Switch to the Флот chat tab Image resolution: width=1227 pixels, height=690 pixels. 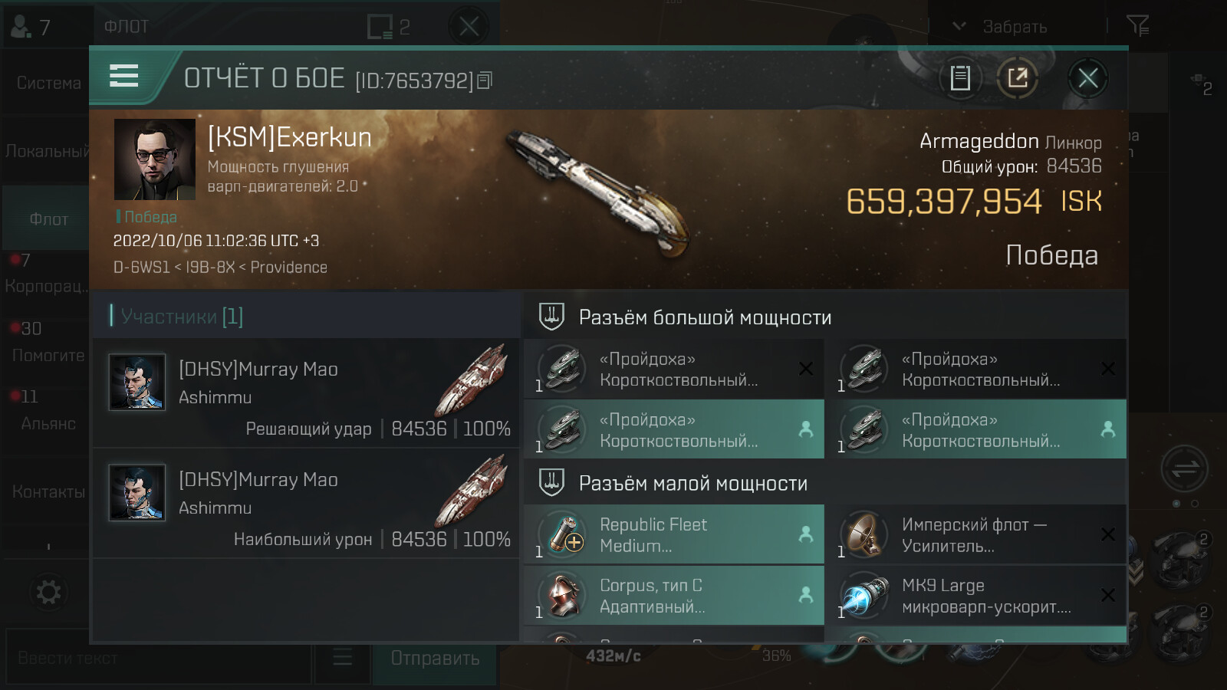click(48, 219)
